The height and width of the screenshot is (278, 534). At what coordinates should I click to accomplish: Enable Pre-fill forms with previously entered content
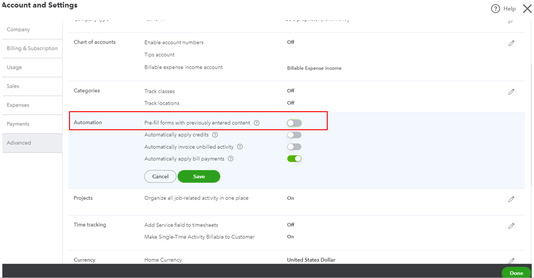pos(294,122)
